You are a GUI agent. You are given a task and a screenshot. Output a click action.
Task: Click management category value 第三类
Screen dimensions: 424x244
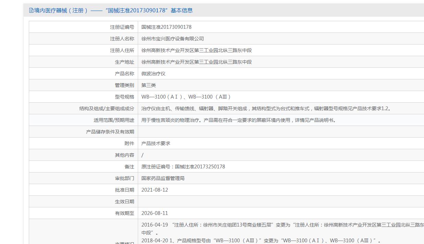click(x=149, y=85)
